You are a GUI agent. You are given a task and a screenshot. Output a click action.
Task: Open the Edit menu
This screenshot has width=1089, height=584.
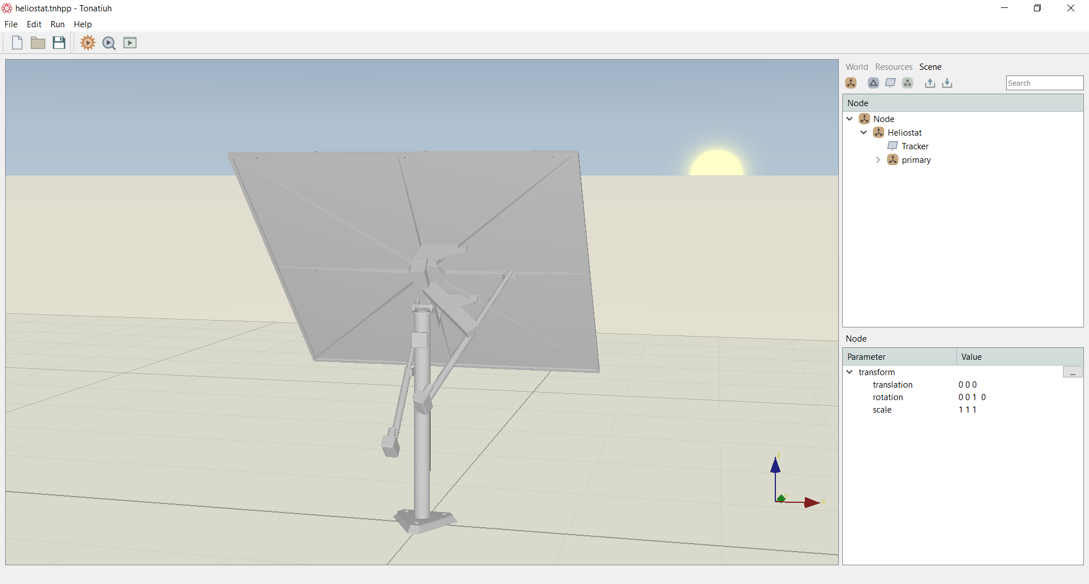[x=34, y=24]
